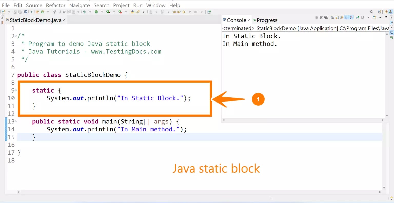The width and height of the screenshot is (394, 203).
Task: Click the magnifier search icon at top right
Action: click(372, 12)
